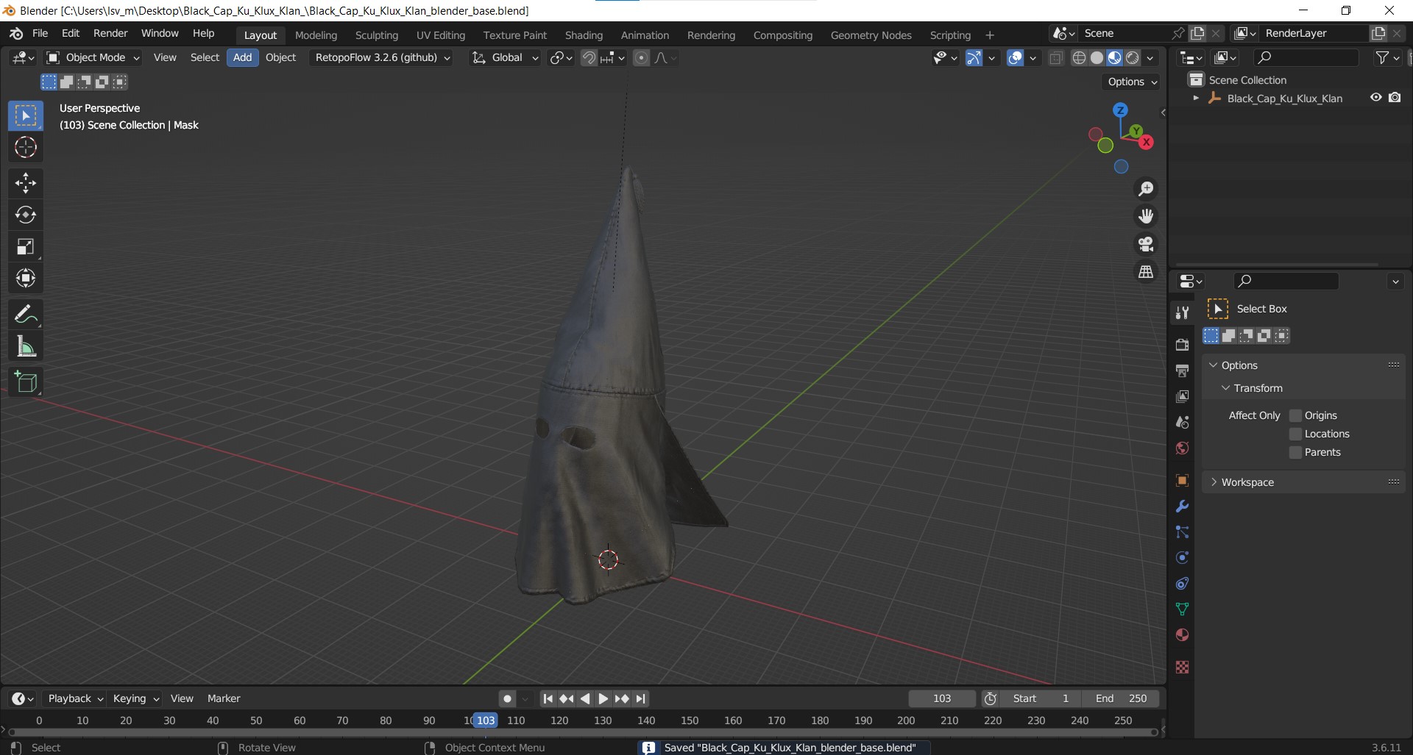Open the Material properties tab
Screen dimensions: 1413x755
[x=1182, y=635]
